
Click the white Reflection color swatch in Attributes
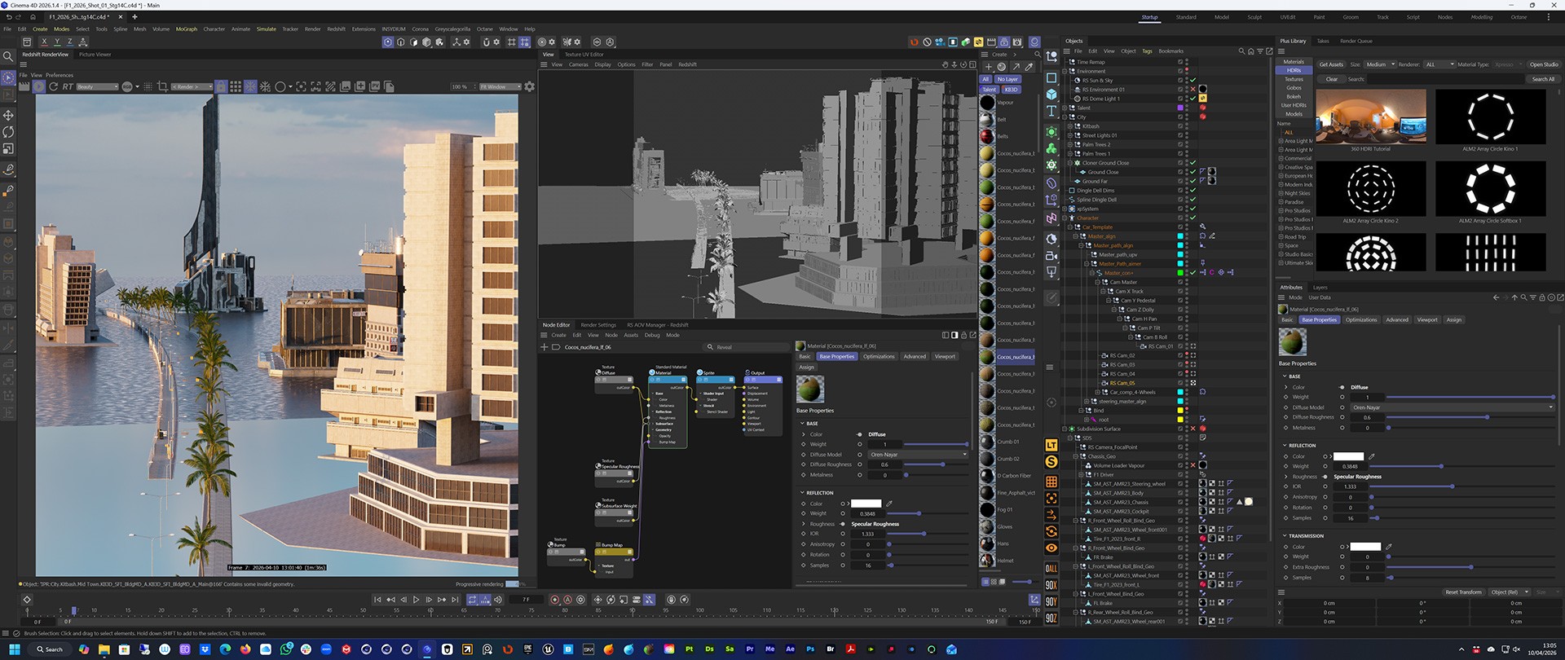1347,456
